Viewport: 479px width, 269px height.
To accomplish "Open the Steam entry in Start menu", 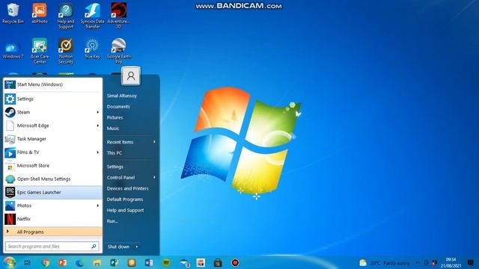I will (53, 112).
